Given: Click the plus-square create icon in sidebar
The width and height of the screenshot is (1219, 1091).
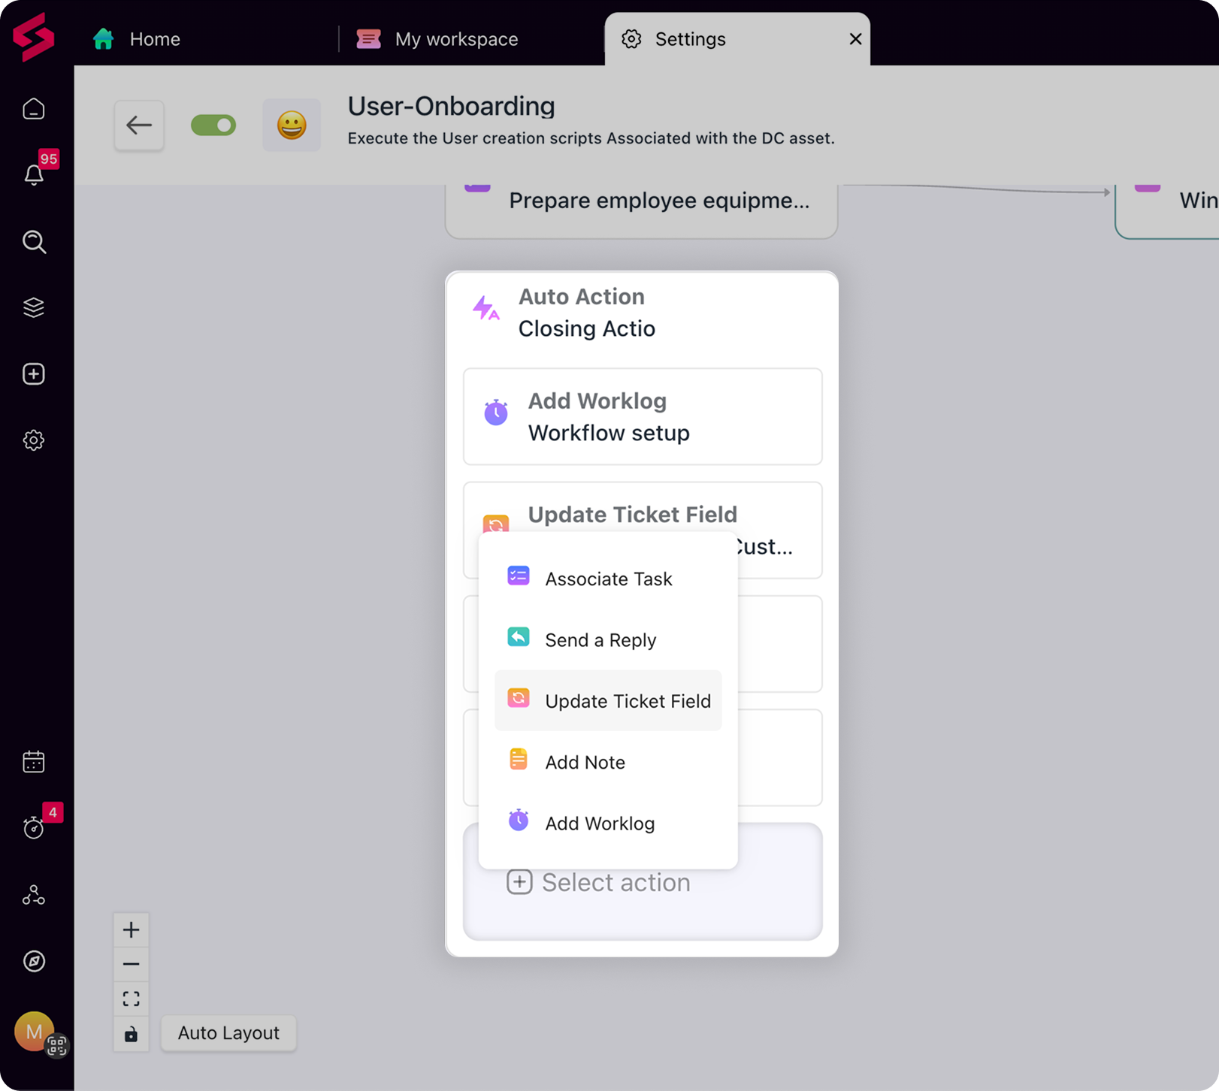Looking at the screenshot, I should coord(34,374).
